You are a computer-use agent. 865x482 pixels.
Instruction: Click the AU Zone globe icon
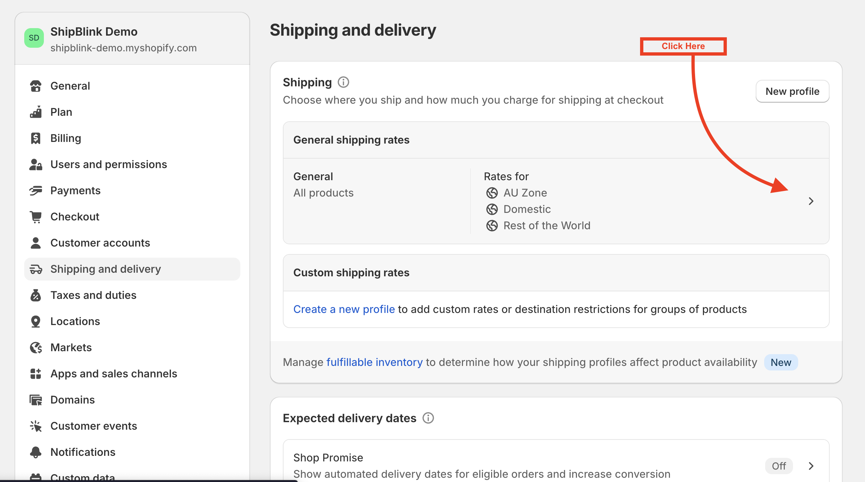click(492, 193)
